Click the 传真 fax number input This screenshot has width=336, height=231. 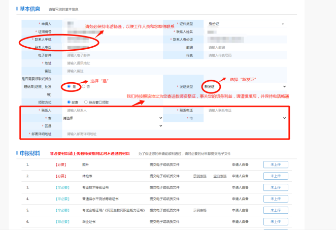click(245, 55)
